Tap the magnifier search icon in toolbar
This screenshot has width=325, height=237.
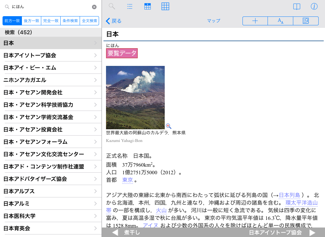112,6
